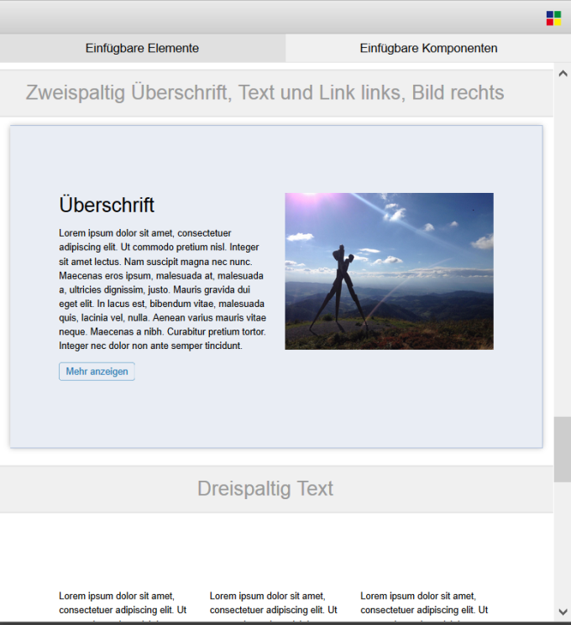
Task: Click the third column of the three-column text
Action: tap(425, 607)
